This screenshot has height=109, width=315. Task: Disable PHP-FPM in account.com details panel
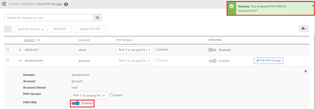point(76,103)
